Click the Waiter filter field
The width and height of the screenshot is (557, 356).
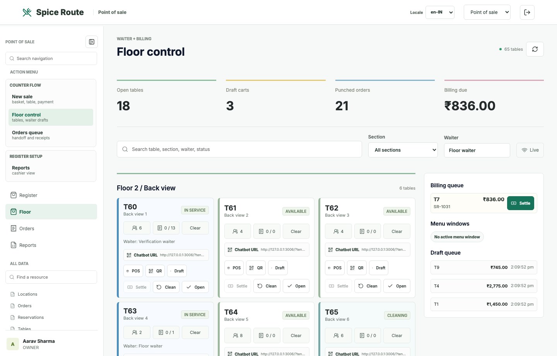coord(477,151)
